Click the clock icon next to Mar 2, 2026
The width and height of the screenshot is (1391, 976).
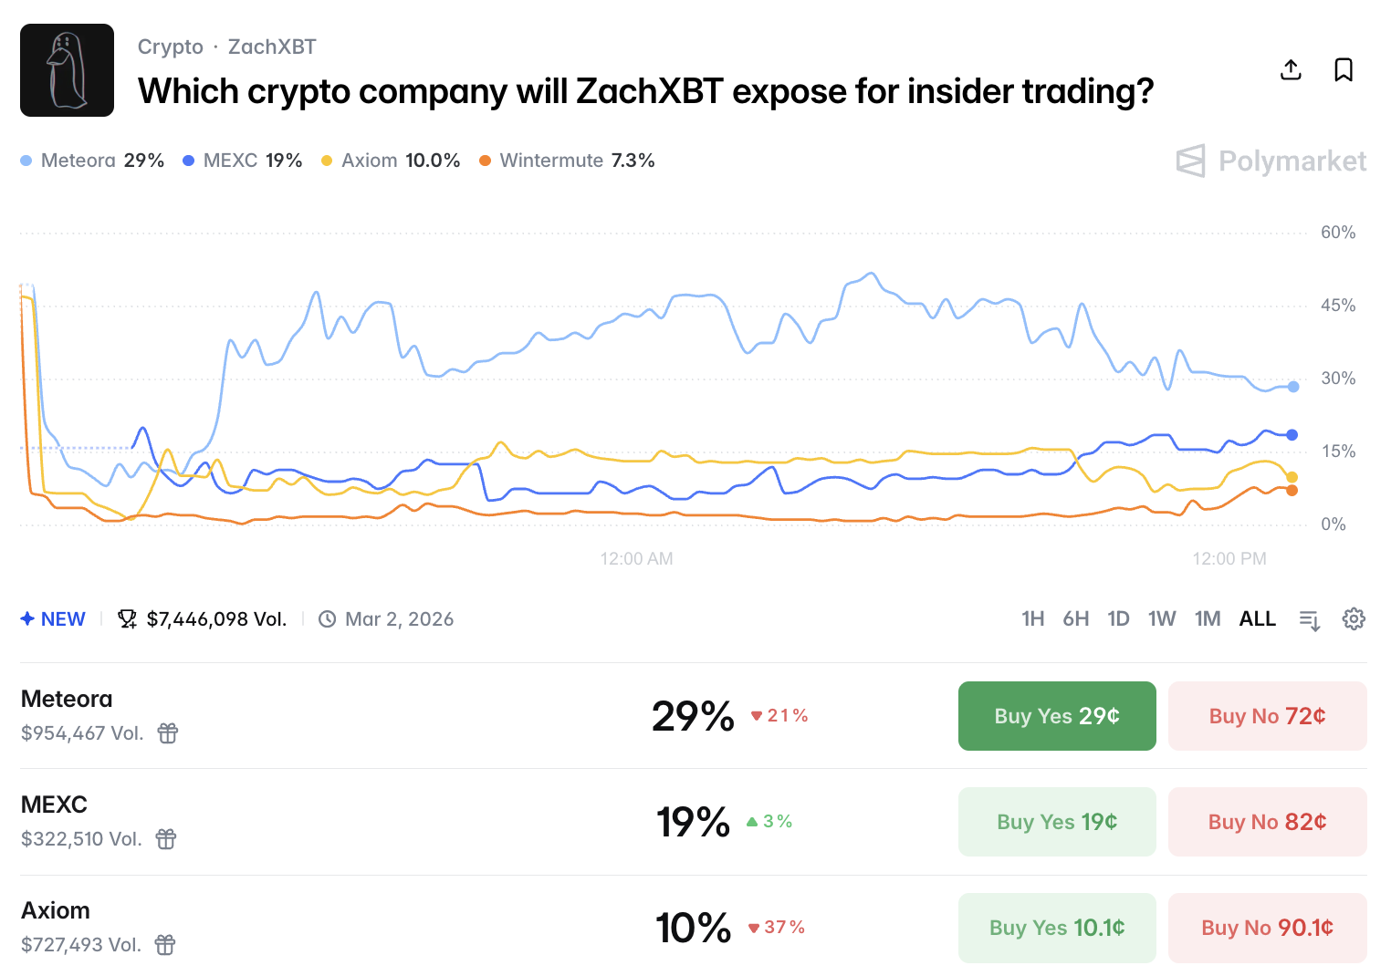click(327, 618)
